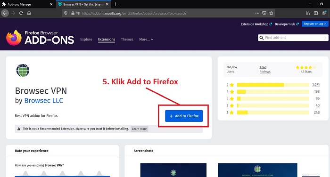Viewport: 330px width, 177px height.
Task: Close the Browsec VPN tab
Action: pyautogui.click(x=107, y=4)
